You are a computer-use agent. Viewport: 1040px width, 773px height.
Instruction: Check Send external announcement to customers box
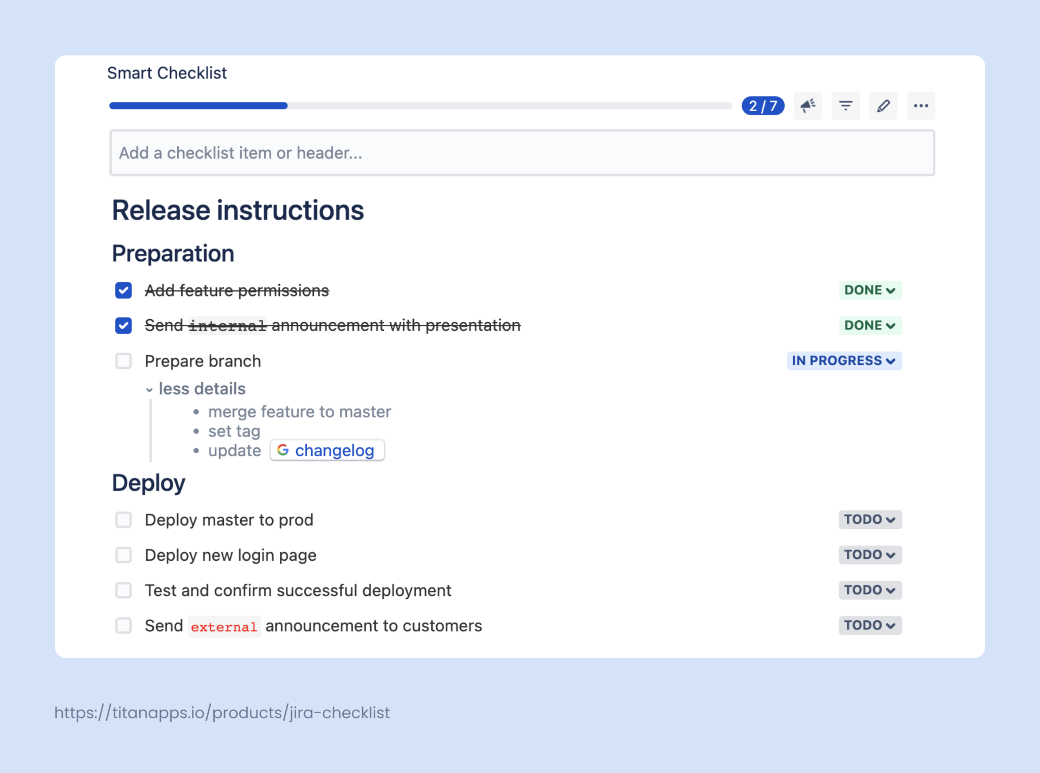tap(123, 625)
